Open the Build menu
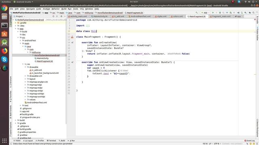The width and height of the screenshot is (259, 145). point(64,9)
